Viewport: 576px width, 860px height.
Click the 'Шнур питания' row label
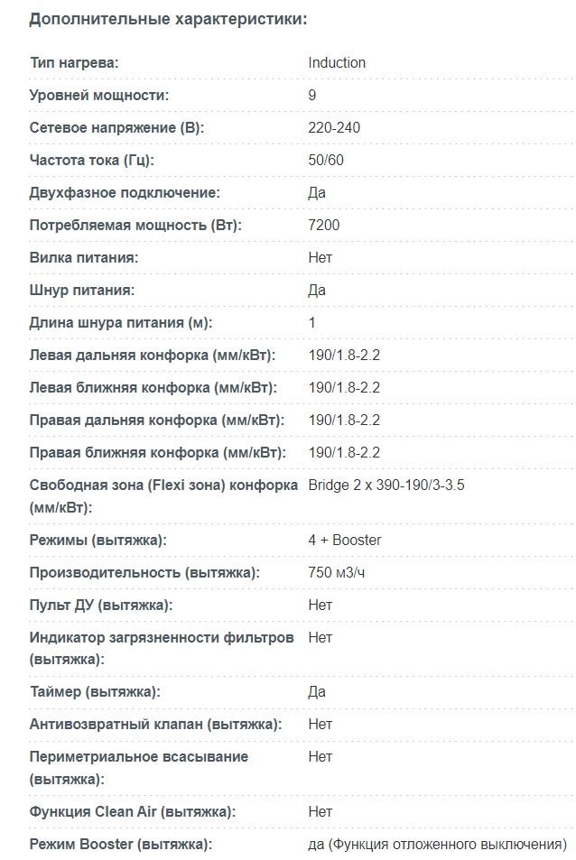(x=82, y=291)
